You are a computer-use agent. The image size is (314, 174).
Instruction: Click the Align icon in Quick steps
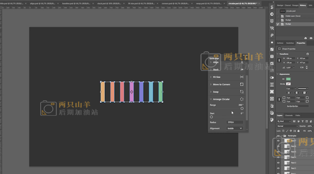tap(242, 62)
